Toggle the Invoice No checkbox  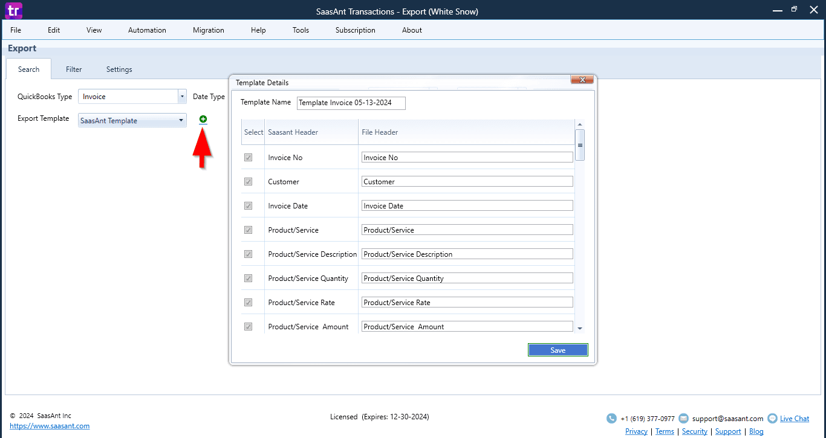[248, 157]
